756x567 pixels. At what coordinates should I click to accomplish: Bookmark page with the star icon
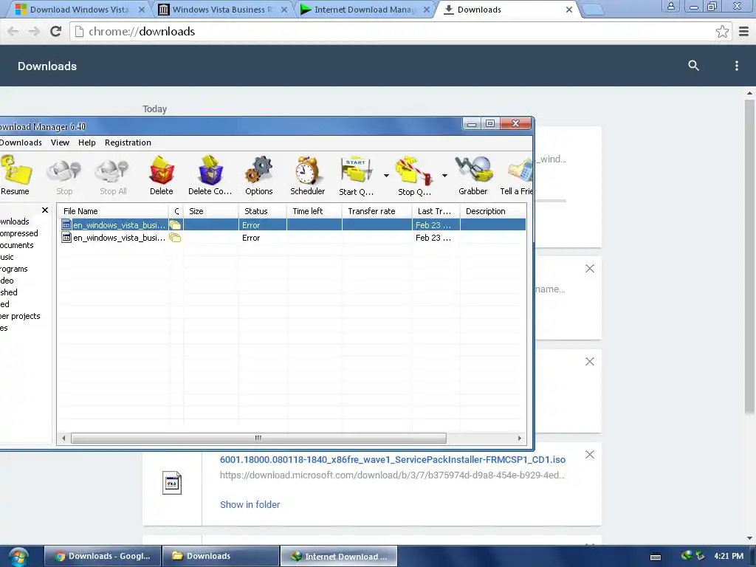[x=722, y=31]
